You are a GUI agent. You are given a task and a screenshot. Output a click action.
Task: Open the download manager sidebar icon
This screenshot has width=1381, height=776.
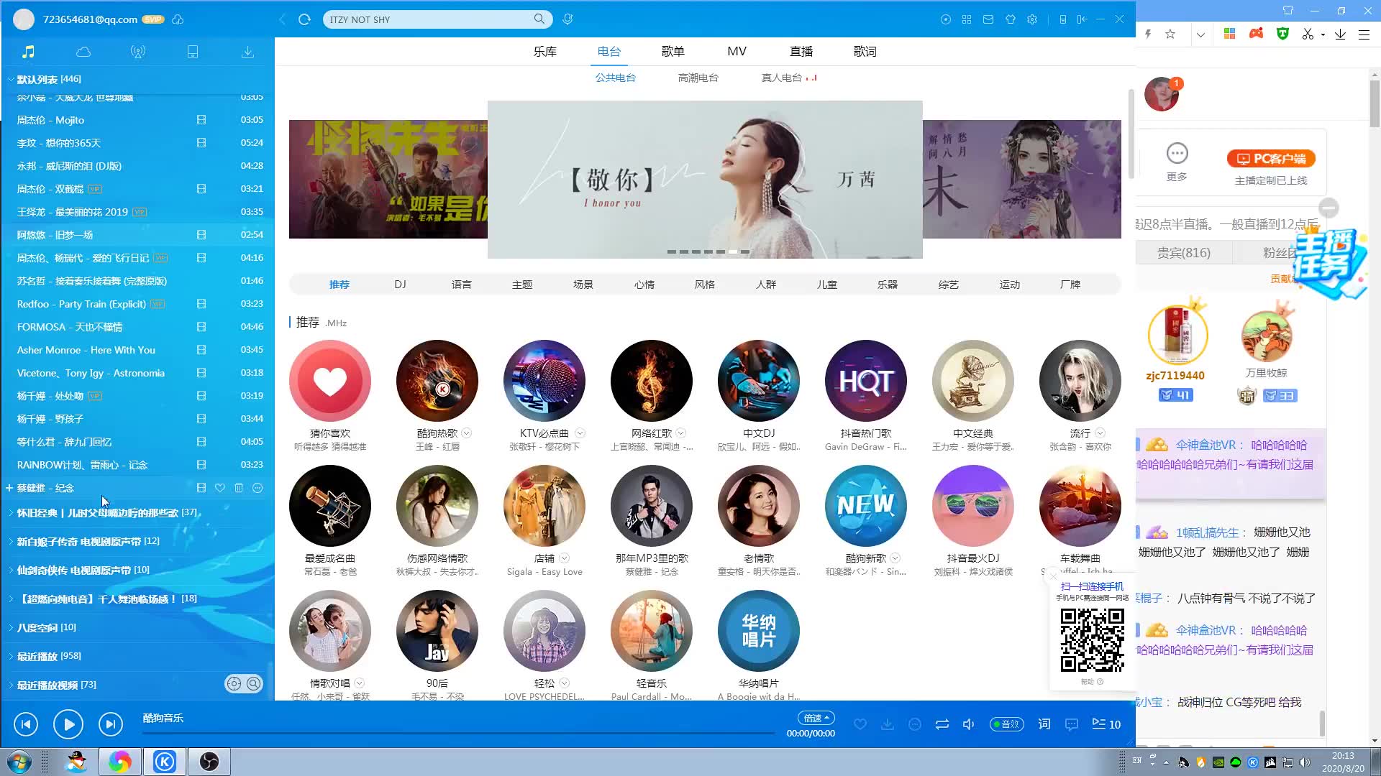[x=247, y=52]
